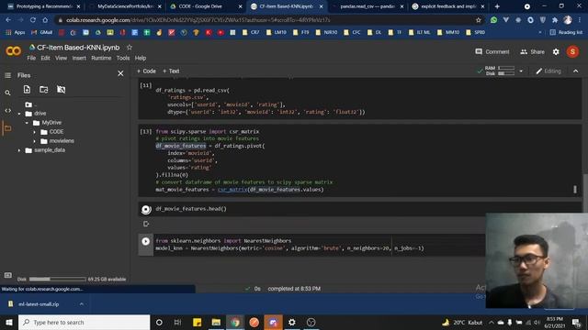Expand the movielens folder
This screenshot has width=588, height=330.
pyautogui.click(x=35, y=141)
